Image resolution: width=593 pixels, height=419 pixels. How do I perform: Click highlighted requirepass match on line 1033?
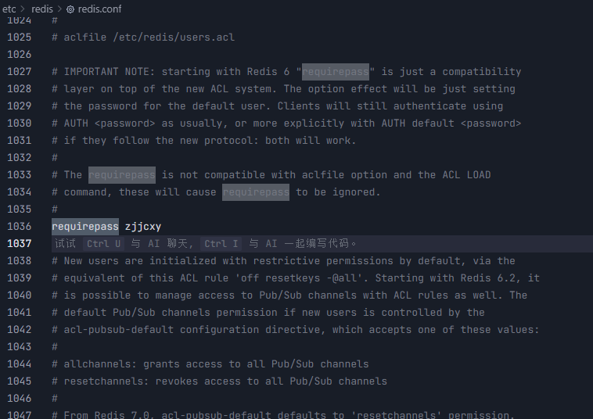(122, 175)
